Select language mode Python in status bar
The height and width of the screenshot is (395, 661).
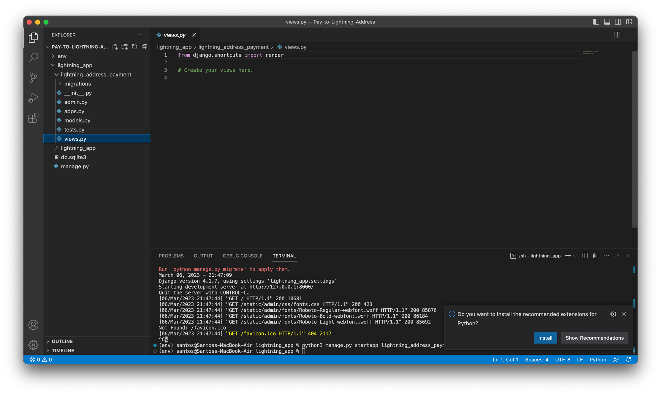(x=598, y=360)
